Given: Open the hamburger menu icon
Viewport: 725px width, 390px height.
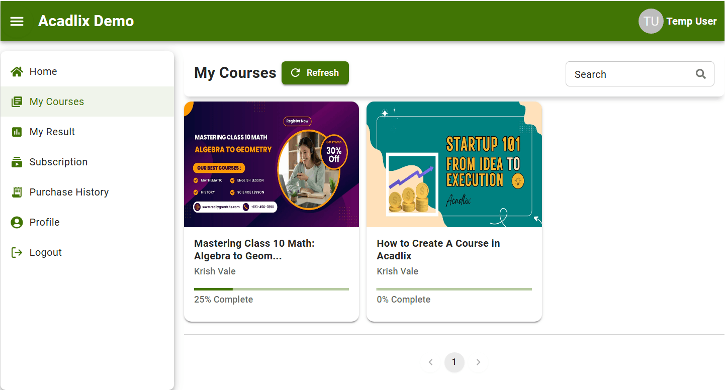Looking at the screenshot, I should [17, 21].
